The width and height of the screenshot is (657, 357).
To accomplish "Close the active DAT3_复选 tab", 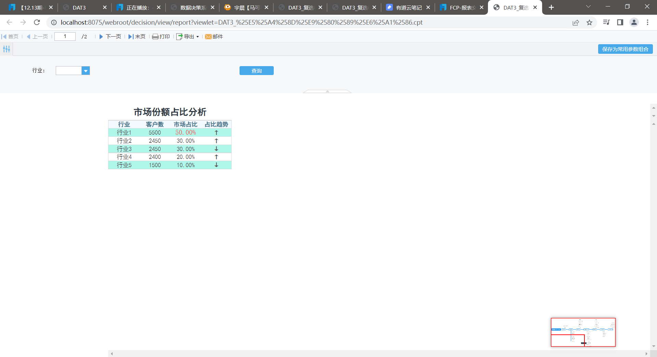I will point(535,8).
